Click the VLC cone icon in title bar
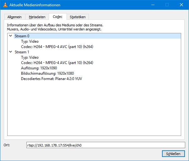The height and width of the screenshot is (161, 189). [x=5, y=5]
